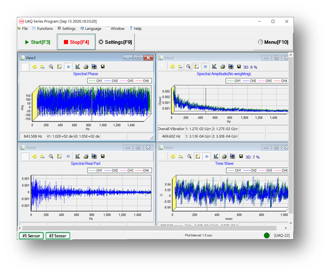
Task: Expand the Settings menu in menu bar
Action: [67, 28]
